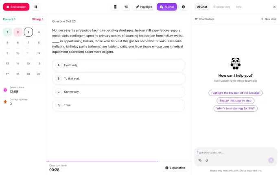This screenshot has height=175, width=280.
Task: Click the 'Wrong: 1' counter
Action: point(37,19)
